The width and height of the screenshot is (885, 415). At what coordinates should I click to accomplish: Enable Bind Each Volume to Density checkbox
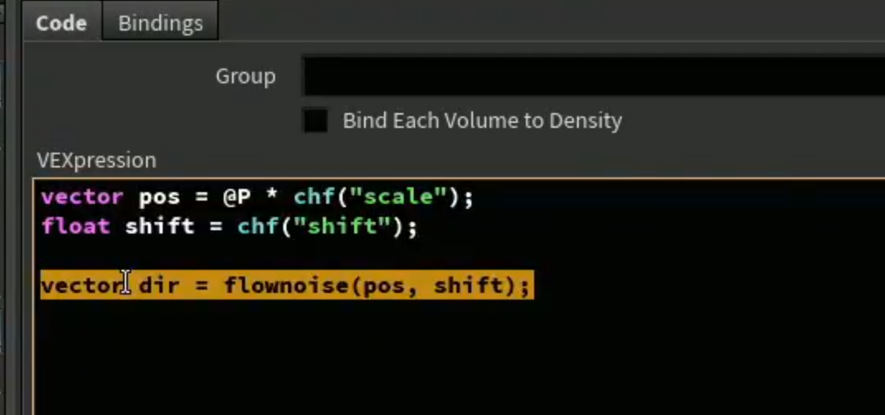coord(315,120)
